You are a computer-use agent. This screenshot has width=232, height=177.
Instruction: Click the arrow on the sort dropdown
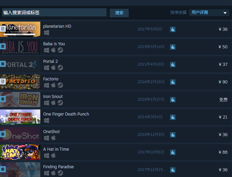(225, 13)
